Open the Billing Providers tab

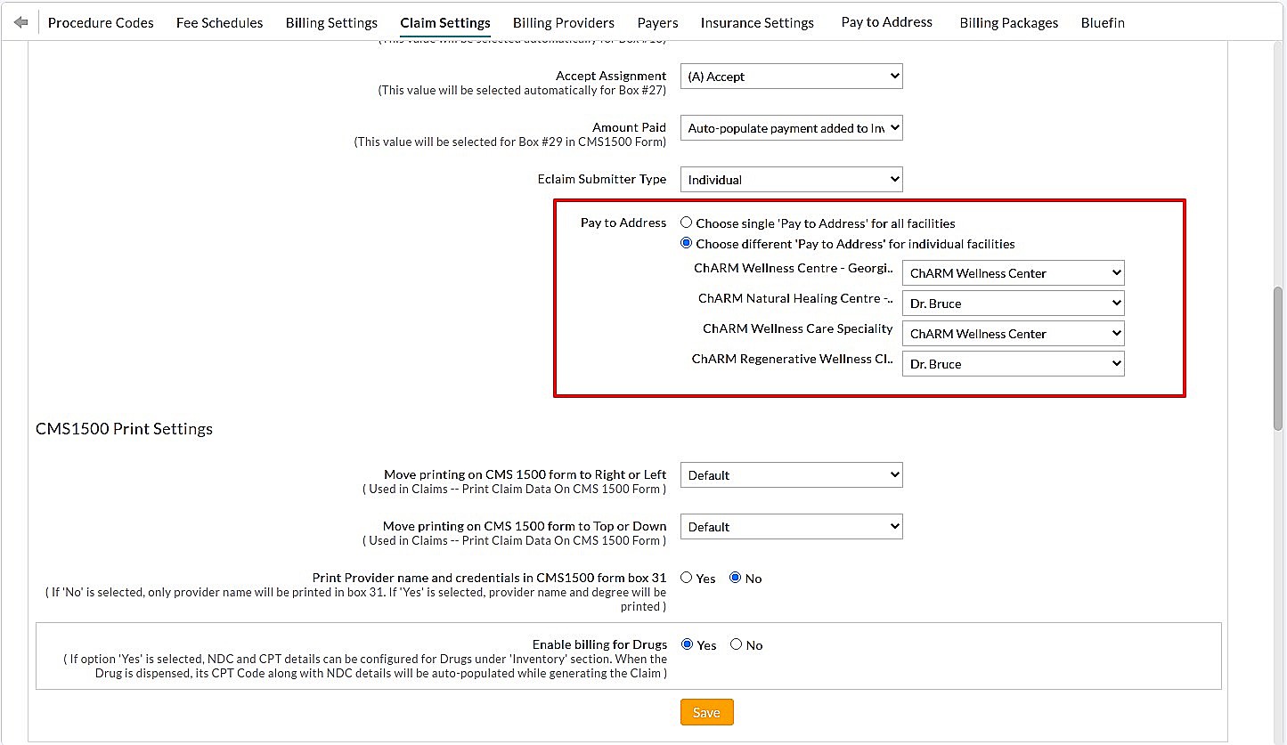[x=563, y=22]
